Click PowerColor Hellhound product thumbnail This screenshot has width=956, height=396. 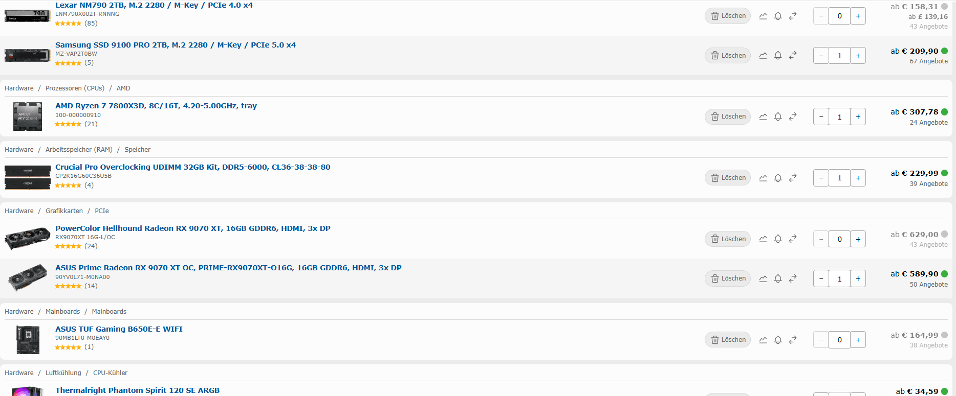[x=27, y=239]
